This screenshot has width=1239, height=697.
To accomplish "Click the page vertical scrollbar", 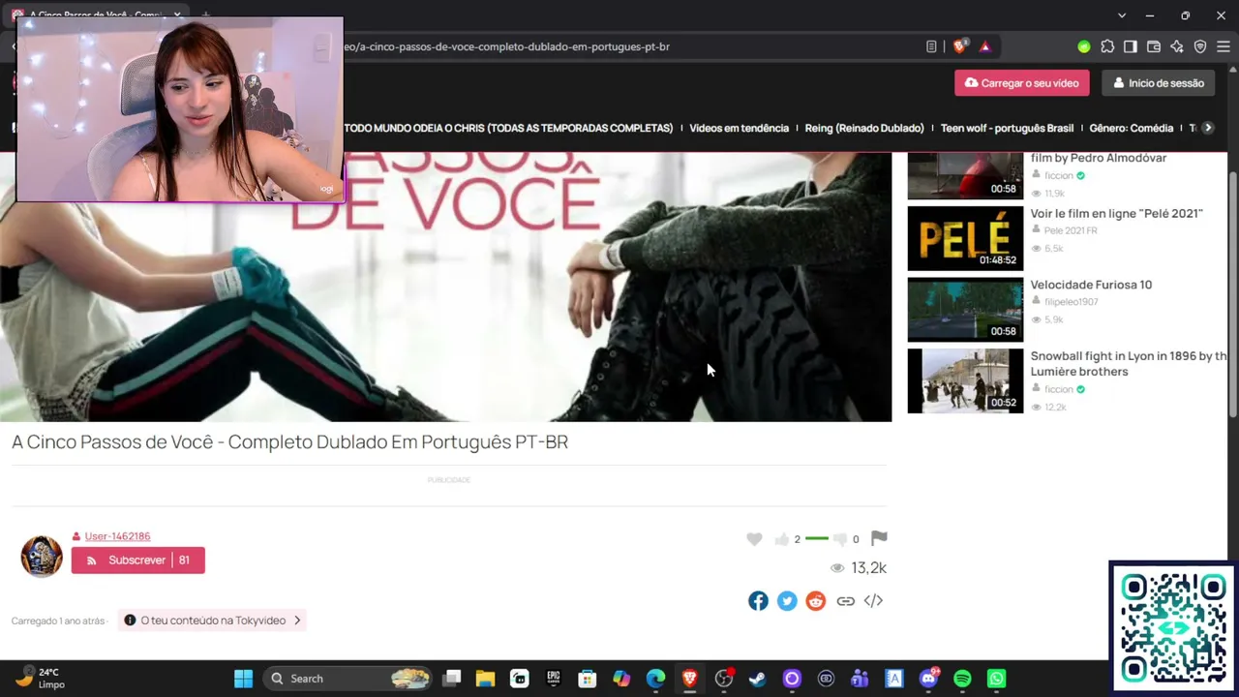I will coord(1233,294).
